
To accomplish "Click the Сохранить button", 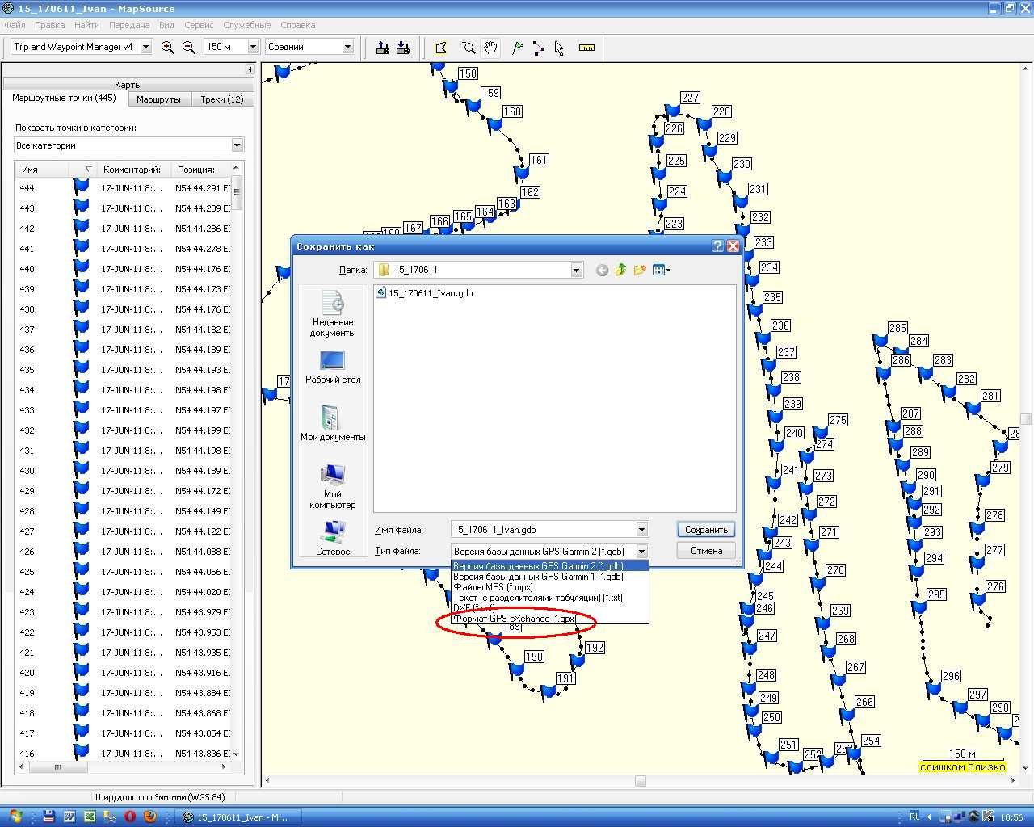I will [706, 530].
